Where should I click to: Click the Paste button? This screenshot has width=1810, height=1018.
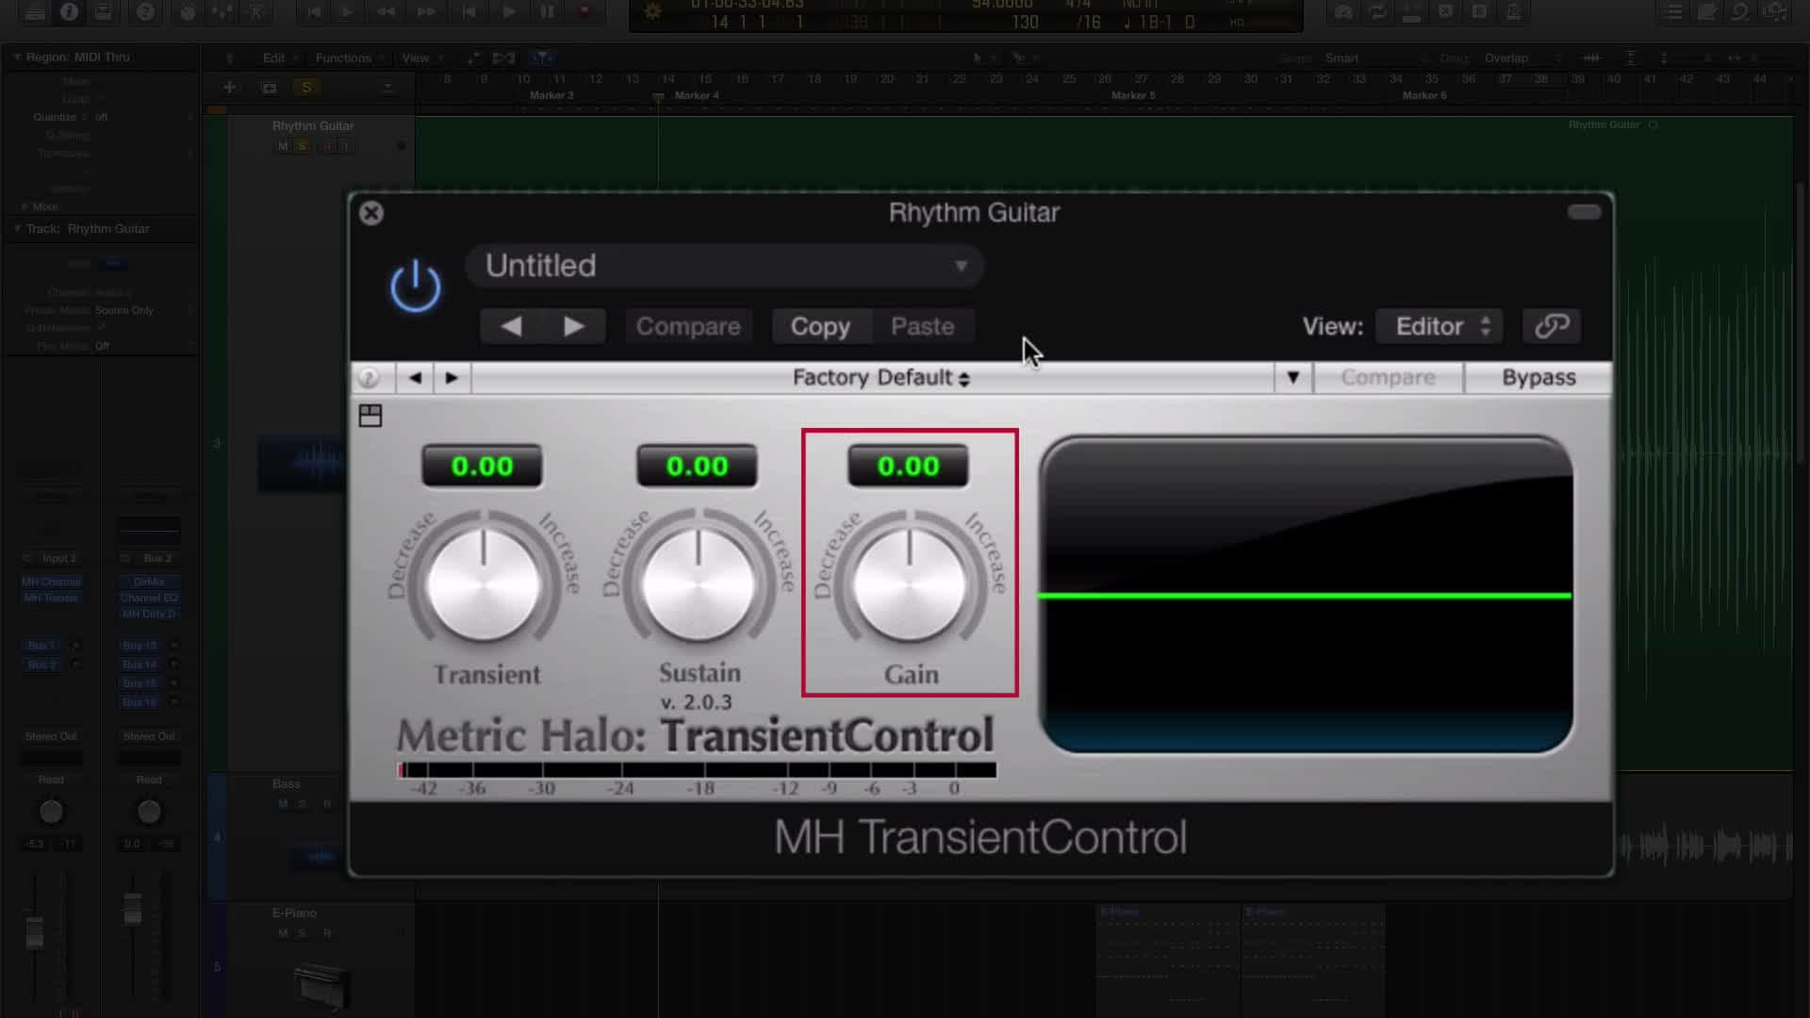coord(922,326)
